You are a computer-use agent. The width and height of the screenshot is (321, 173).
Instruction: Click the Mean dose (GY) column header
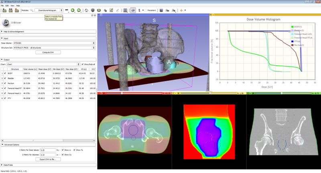45,69
